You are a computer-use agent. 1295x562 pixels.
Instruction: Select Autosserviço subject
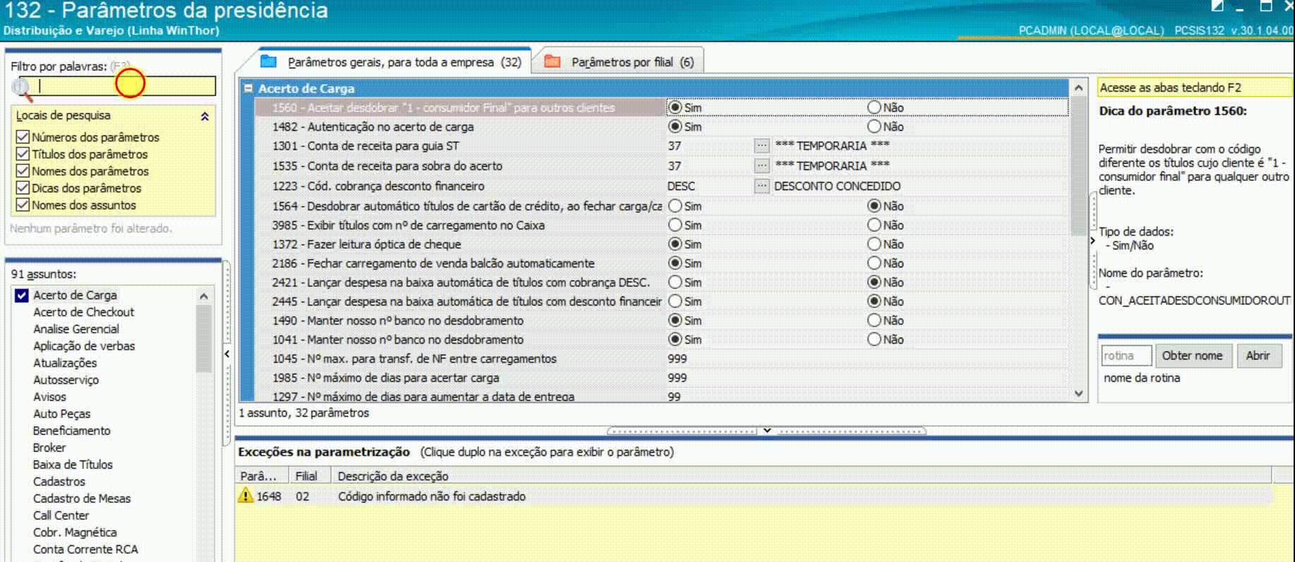click(x=66, y=380)
